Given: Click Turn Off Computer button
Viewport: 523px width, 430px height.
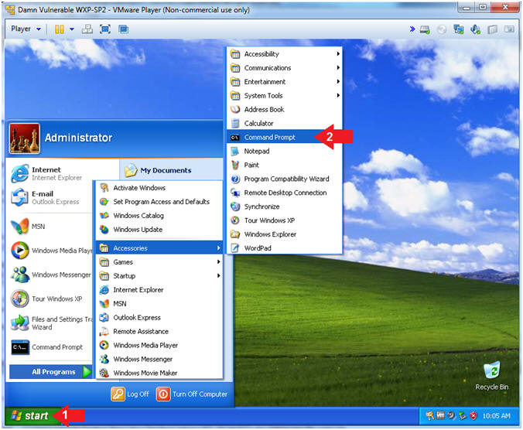Looking at the screenshot, I should [192, 394].
